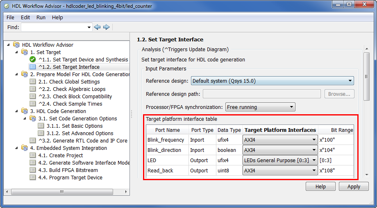Click the Check Global Settings task icon
377x208 pixels.
click(x=33, y=81)
